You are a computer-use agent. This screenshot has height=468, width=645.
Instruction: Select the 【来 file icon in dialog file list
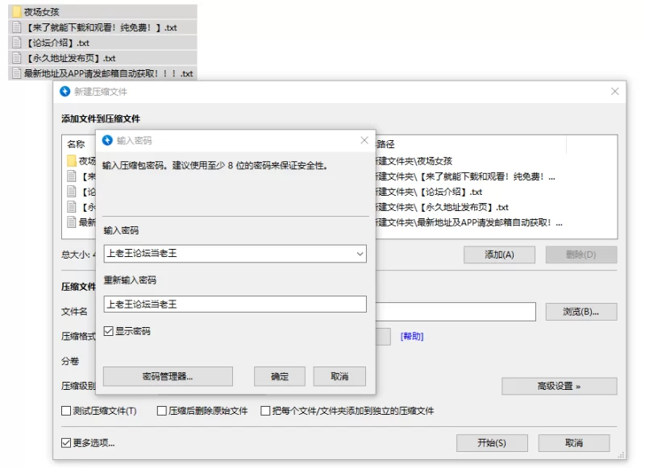point(72,176)
